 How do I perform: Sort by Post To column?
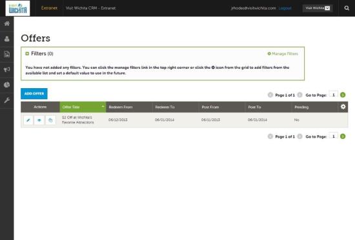269,107
